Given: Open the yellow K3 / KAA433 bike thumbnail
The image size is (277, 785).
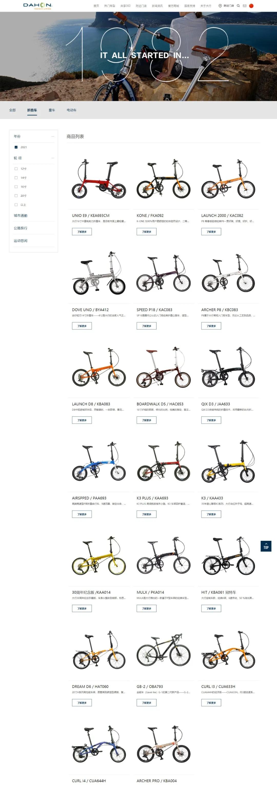Looking at the screenshot, I should pyautogui.click(x=228, y=462).
